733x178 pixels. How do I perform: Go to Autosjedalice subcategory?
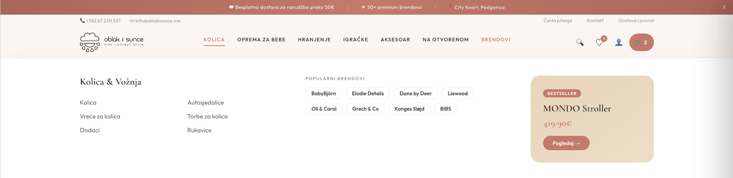pyautogui.click(x=205, y=103)
